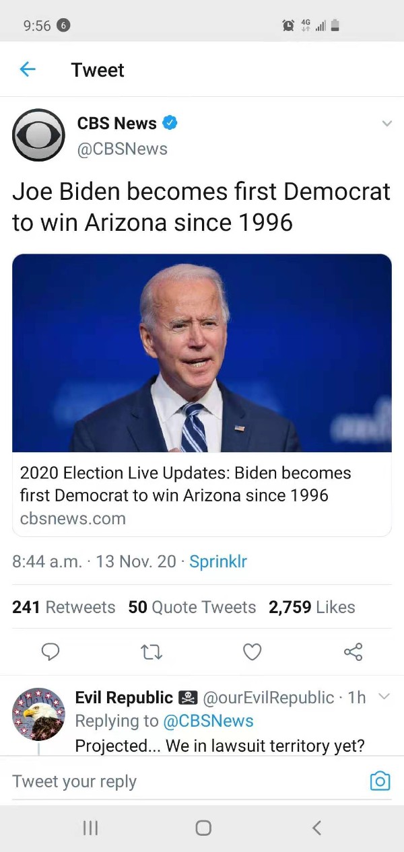This screenshot has height=852, width=404.
Task: Like the tweet with the heart icon
Action: pyautogui.click(x=252, y=651)
